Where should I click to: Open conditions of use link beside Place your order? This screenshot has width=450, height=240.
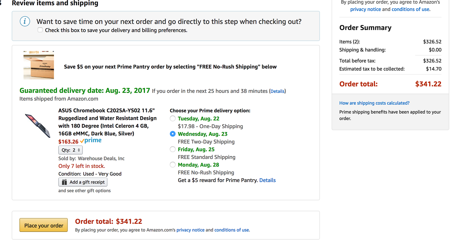point(232,230)
